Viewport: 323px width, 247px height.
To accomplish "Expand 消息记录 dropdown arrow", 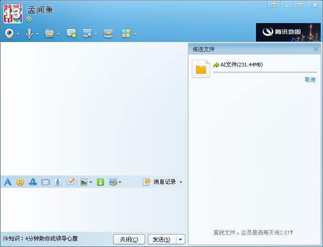I will tap(181, 182).
